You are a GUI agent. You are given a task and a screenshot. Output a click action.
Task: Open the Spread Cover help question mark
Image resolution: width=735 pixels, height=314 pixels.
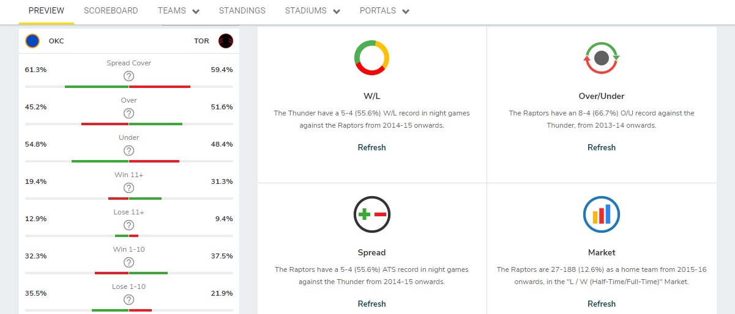tap(129, 76)
